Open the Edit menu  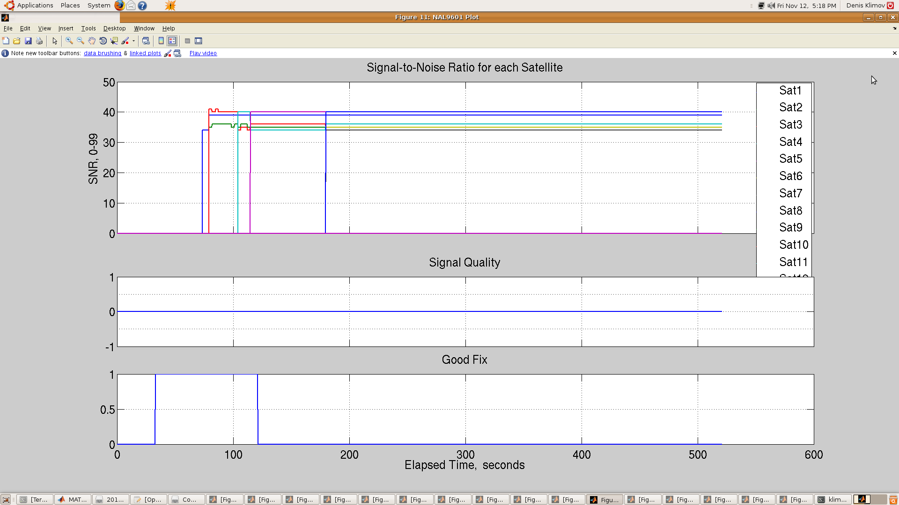click(x=25, y=29)
